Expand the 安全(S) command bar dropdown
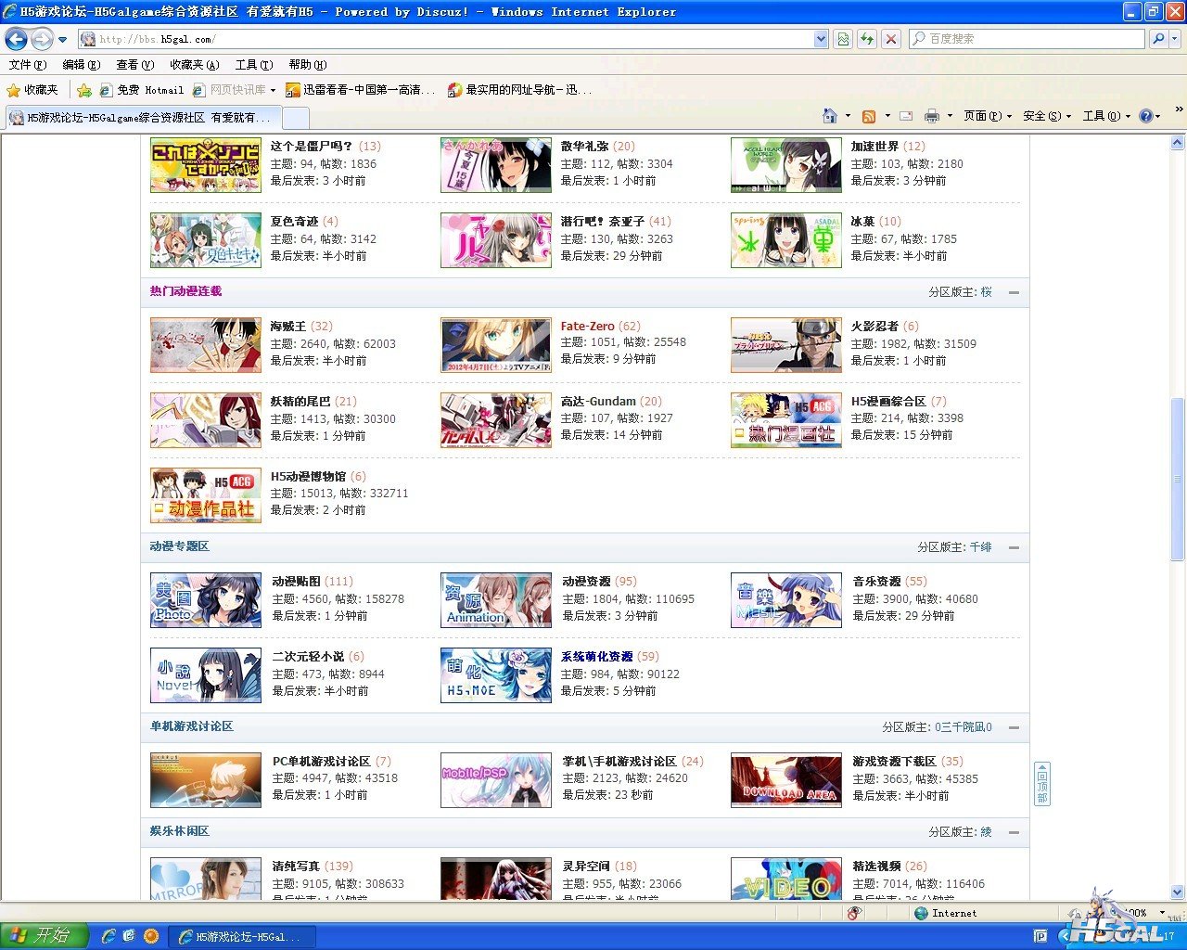The width and height of the screenshot is (1187, 950). 1047,116
